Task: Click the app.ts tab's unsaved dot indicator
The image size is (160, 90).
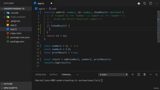Action: point(51,3)
